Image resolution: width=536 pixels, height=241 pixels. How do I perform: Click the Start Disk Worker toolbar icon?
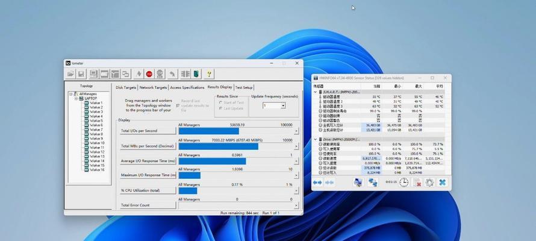coord(104,74)
